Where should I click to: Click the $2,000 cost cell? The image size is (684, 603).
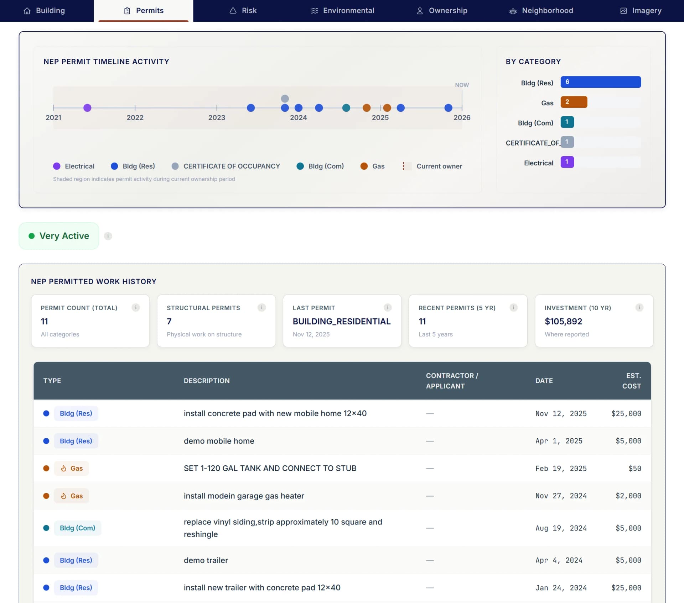click(x=628, y=496)
